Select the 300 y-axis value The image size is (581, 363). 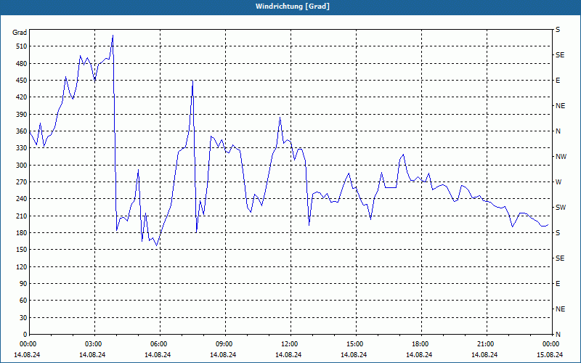tap(22, 165)
